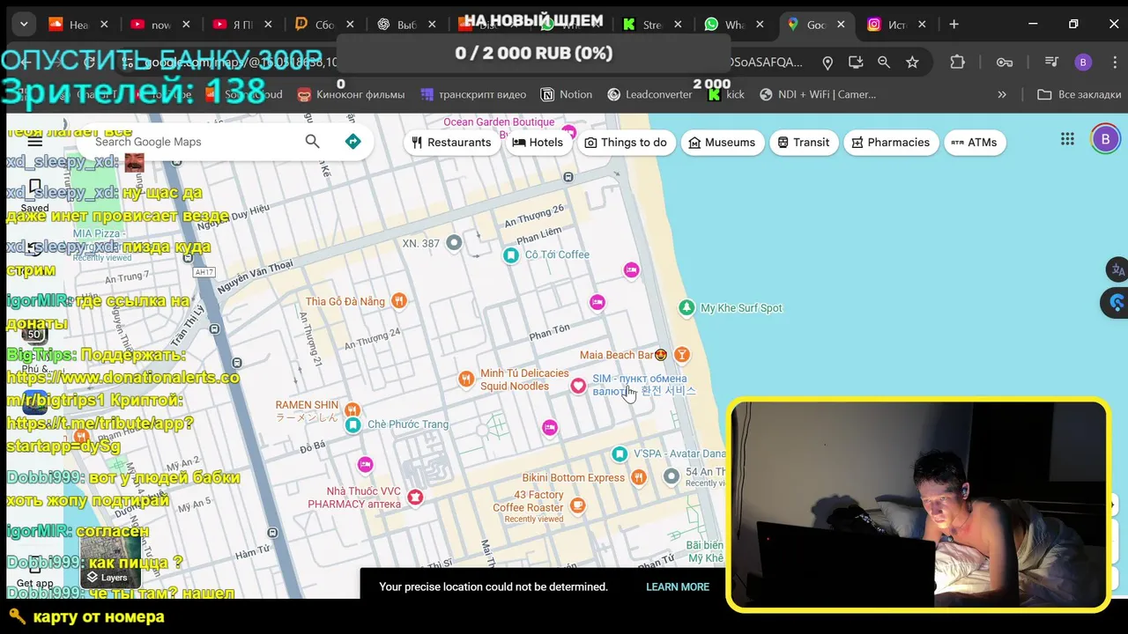Select the Transit chip
Viewport: 1128px width, 634px height.
(x=804, y=142)
